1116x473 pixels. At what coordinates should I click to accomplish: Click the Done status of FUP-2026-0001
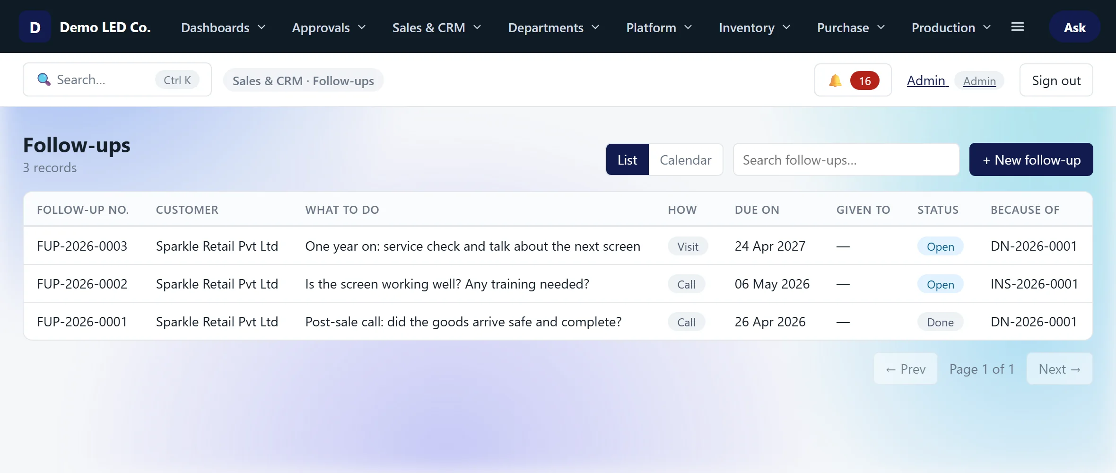[x=940, y=322]
